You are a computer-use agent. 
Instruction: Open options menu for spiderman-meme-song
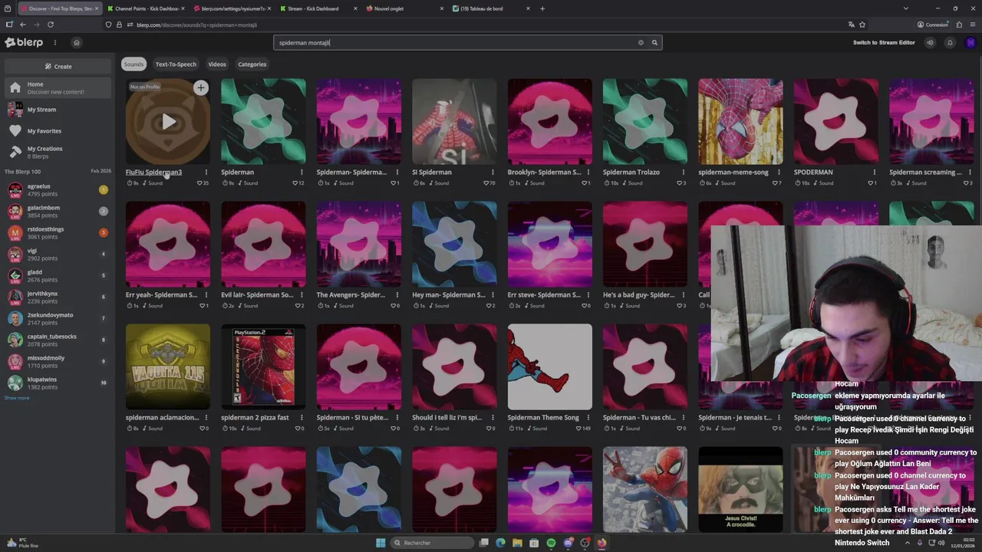point(779,172)
